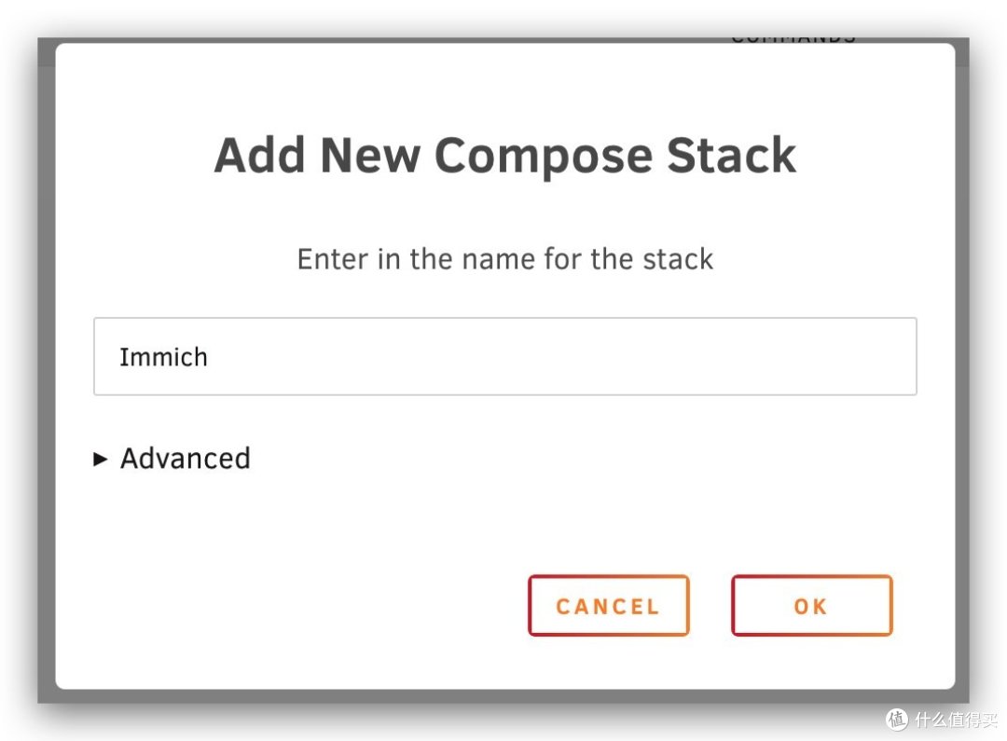Click the disclosure triangle beside Advanced

click(x=101, y=458)
